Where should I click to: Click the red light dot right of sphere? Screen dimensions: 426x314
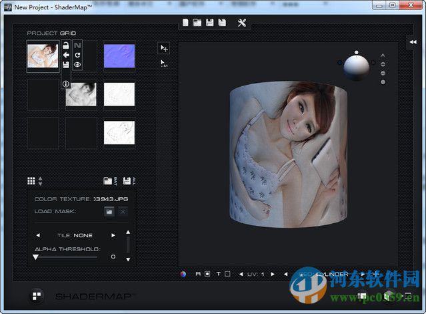[x=373, y=63]
